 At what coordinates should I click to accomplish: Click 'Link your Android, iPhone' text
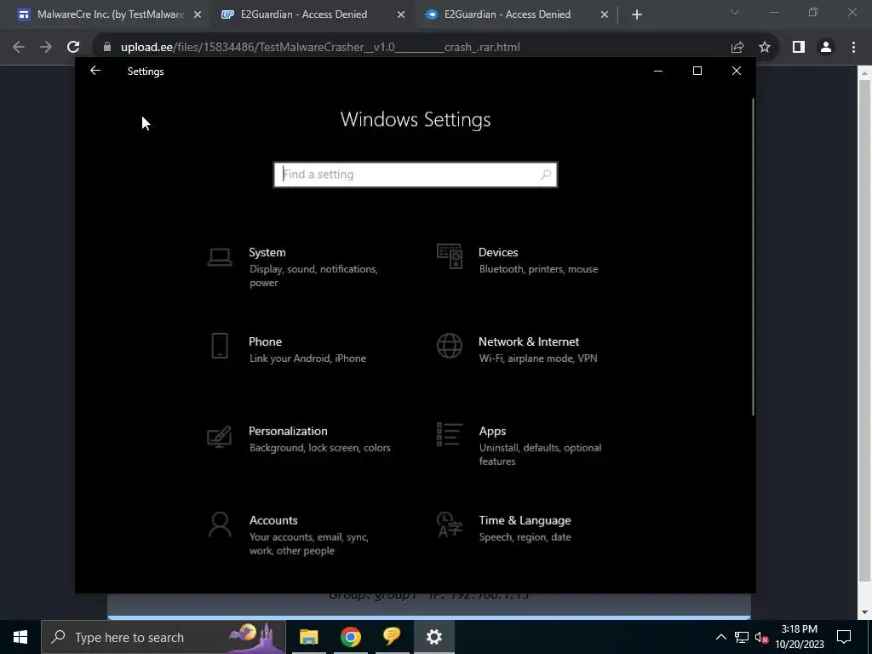click(x=307, y=359)
